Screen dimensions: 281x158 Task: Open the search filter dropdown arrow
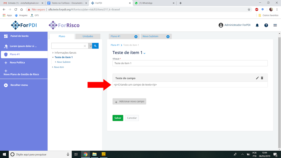pos(90,46)
